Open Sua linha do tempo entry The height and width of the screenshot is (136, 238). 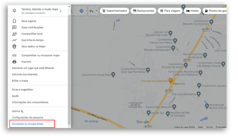[33, 40]
